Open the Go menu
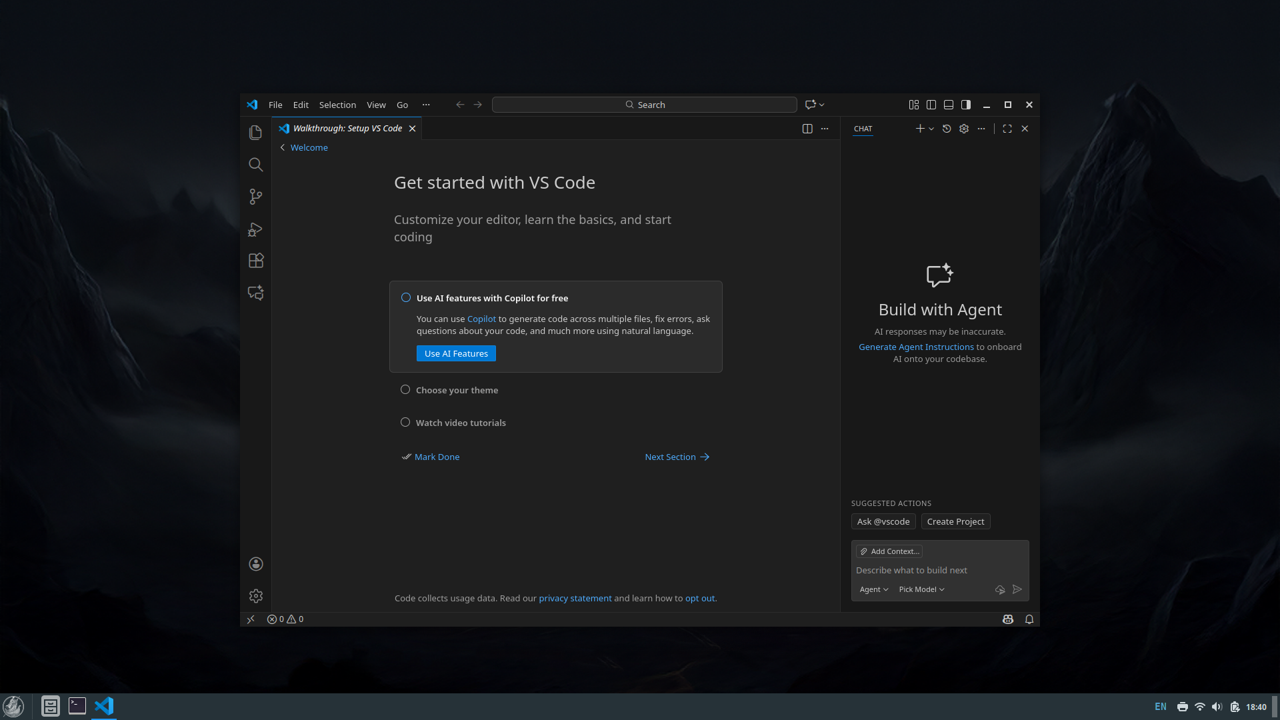The image size is (1280, 720). pos(402,105)
